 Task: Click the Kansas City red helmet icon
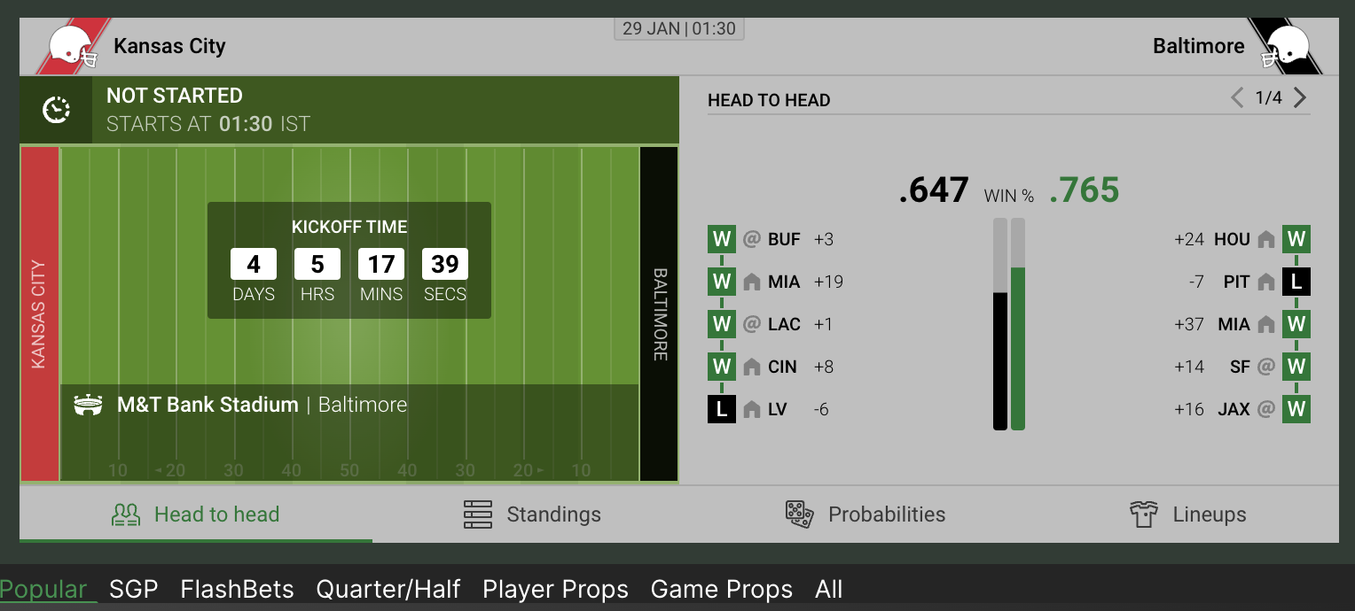click(x=71, y=47)
